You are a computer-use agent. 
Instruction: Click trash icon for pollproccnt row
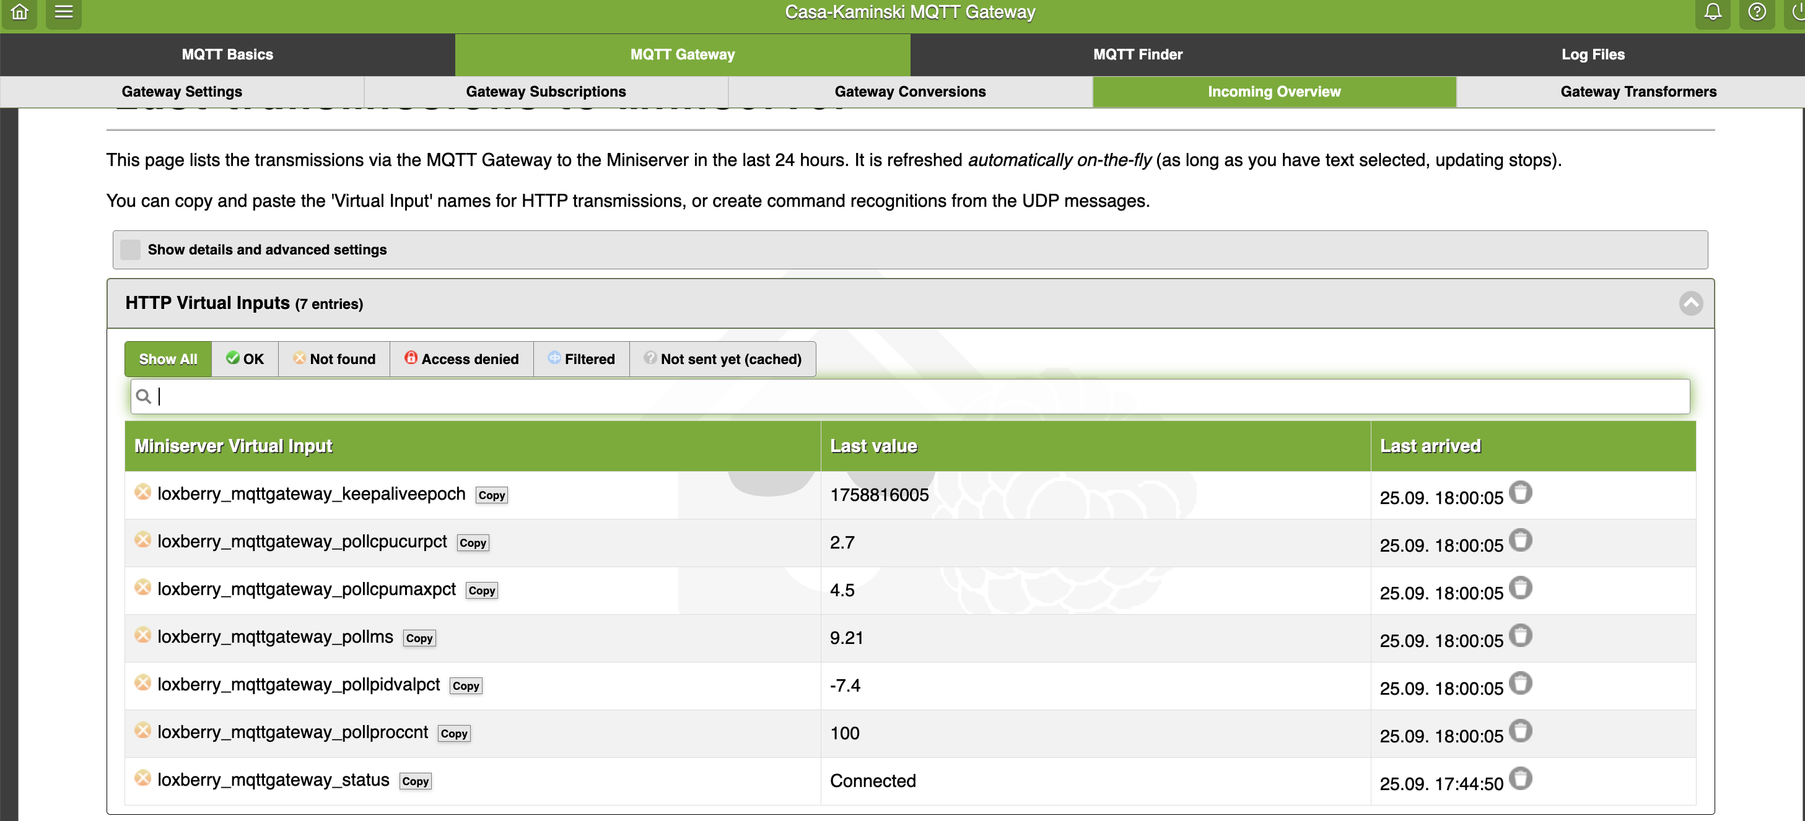[x=1520, y=731]
